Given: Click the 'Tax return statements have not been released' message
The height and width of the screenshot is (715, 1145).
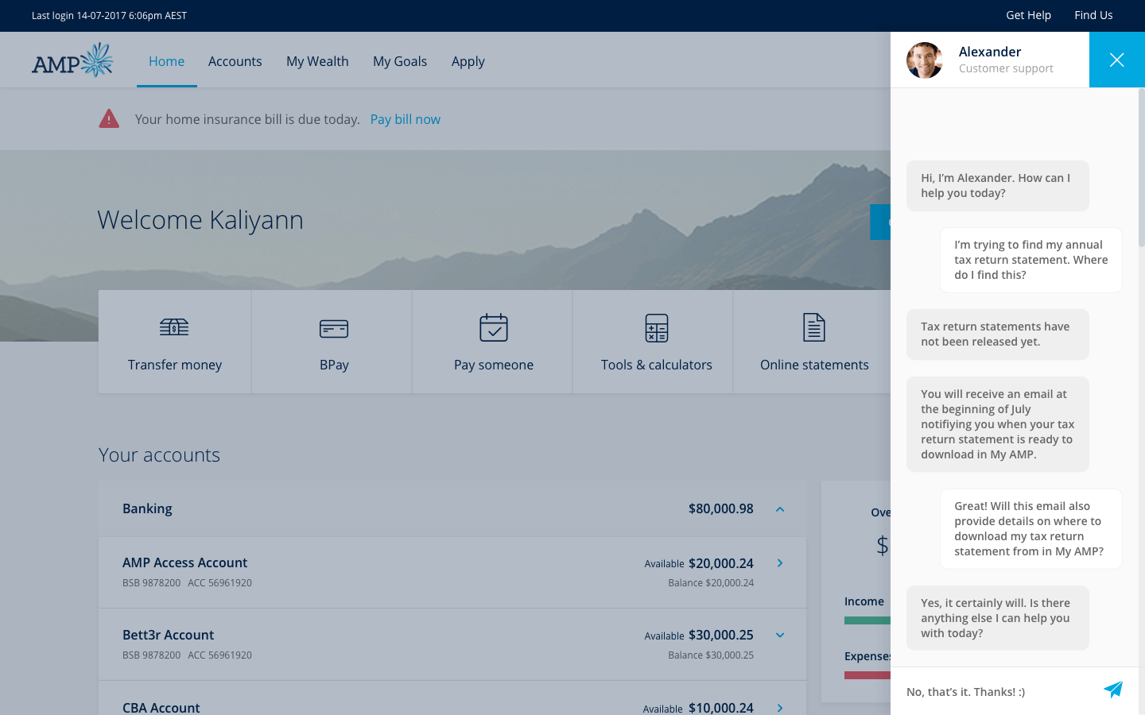Looking at the screenshot, I should click(998, 334).
